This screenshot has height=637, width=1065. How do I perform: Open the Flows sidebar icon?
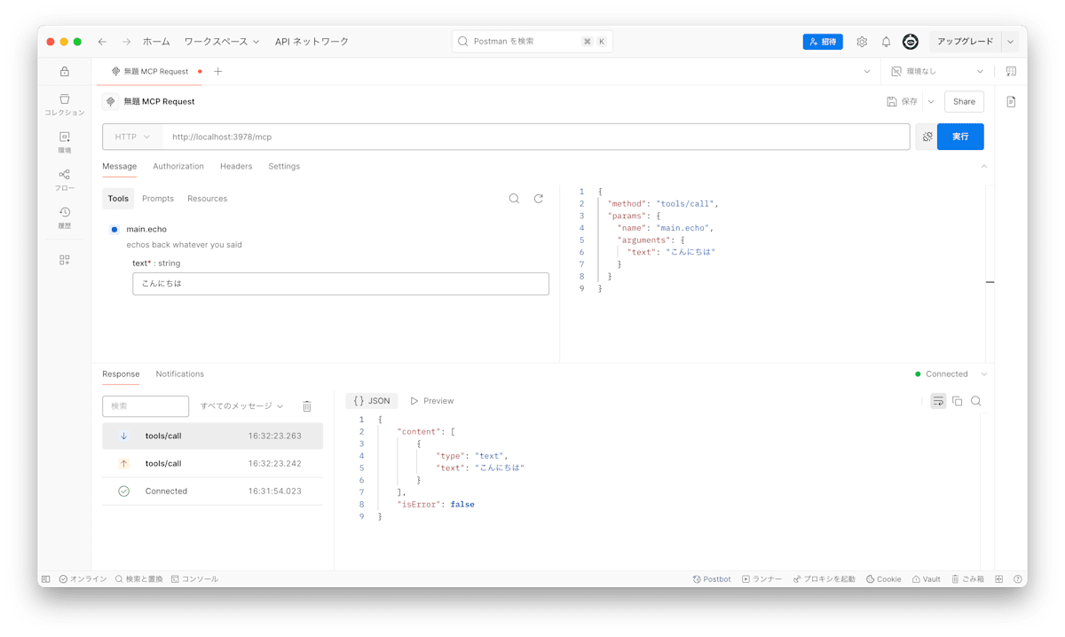pyautogui.click(x=64, y=180)
